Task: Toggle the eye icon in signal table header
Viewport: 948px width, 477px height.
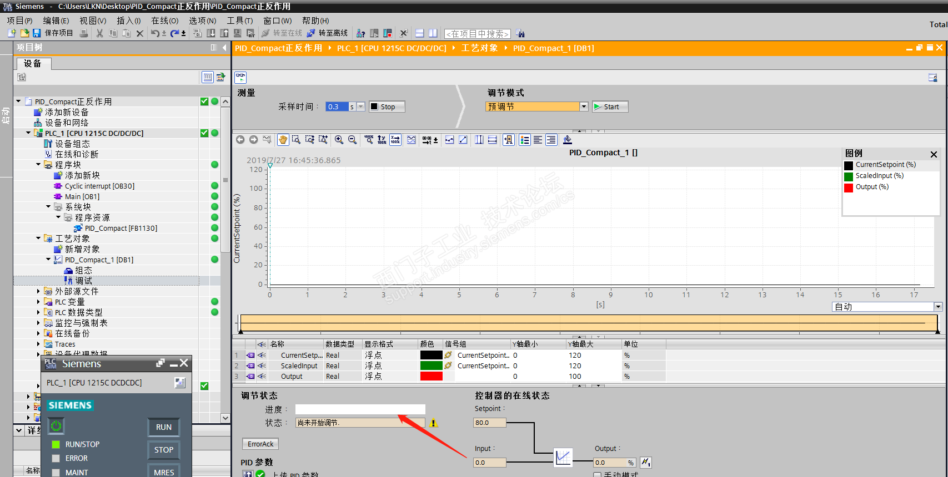Action: click(x=262, y=344)
